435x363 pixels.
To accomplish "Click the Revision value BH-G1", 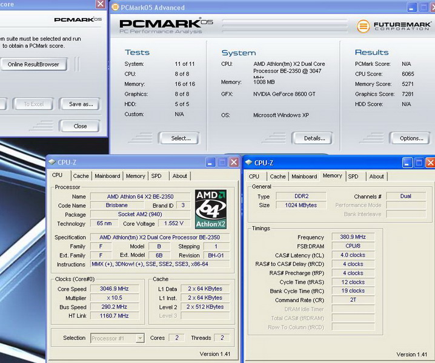I will click(x=216, y=255).
